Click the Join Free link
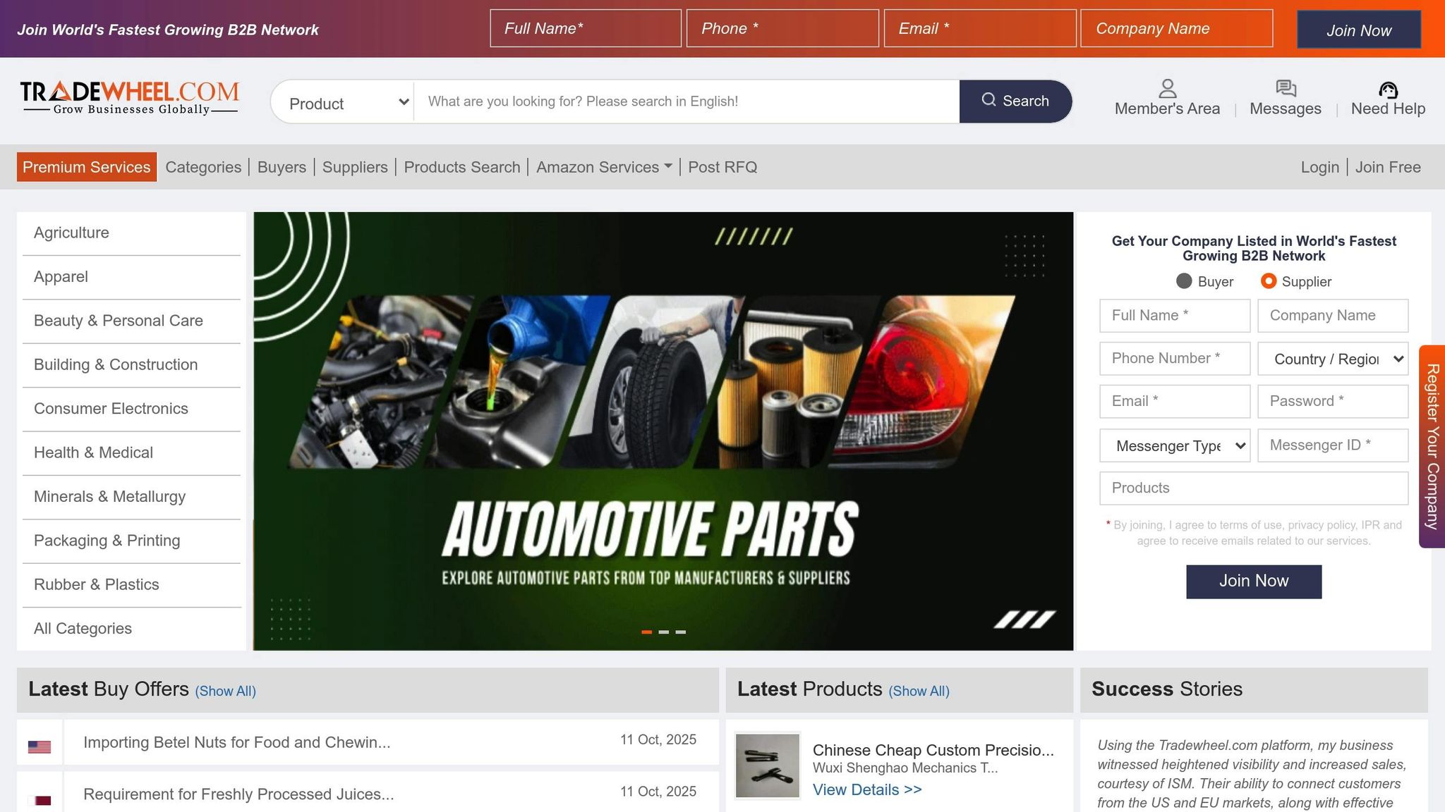The height and width of the screenshot is (812, 1445). [1387, 167]
